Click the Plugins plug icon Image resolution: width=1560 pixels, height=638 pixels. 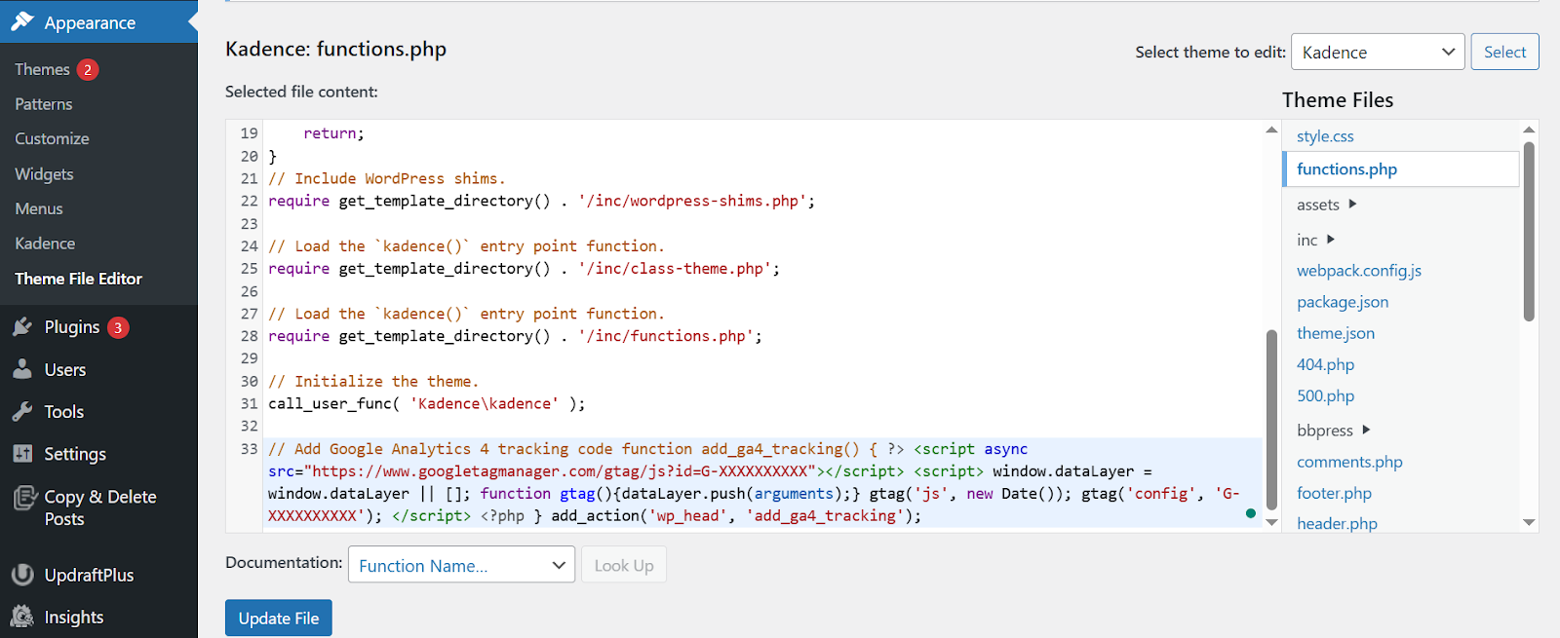coord(22,327)
